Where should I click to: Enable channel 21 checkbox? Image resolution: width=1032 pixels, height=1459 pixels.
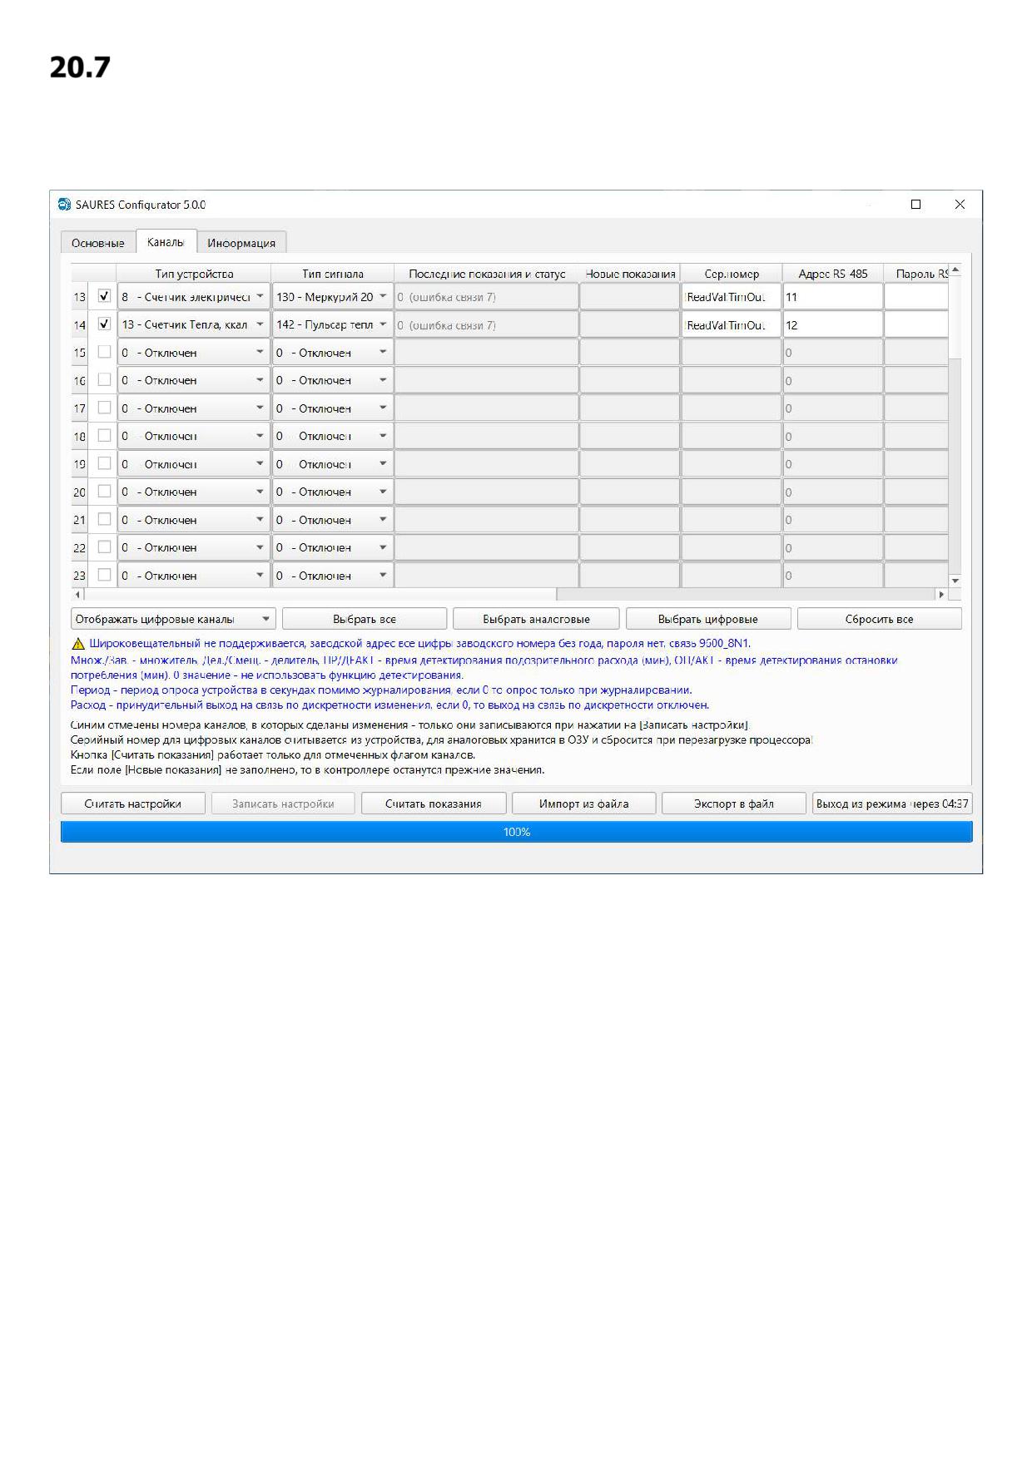[104, 519]
